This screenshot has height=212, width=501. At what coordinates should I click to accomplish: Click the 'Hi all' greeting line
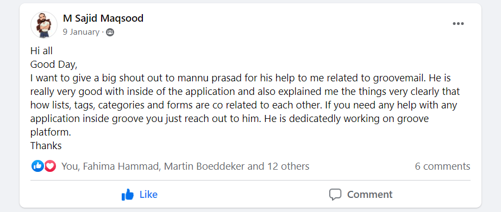point(41,50)
